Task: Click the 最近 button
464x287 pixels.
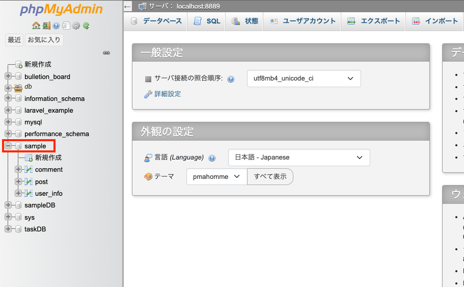Action: point(14,40)
